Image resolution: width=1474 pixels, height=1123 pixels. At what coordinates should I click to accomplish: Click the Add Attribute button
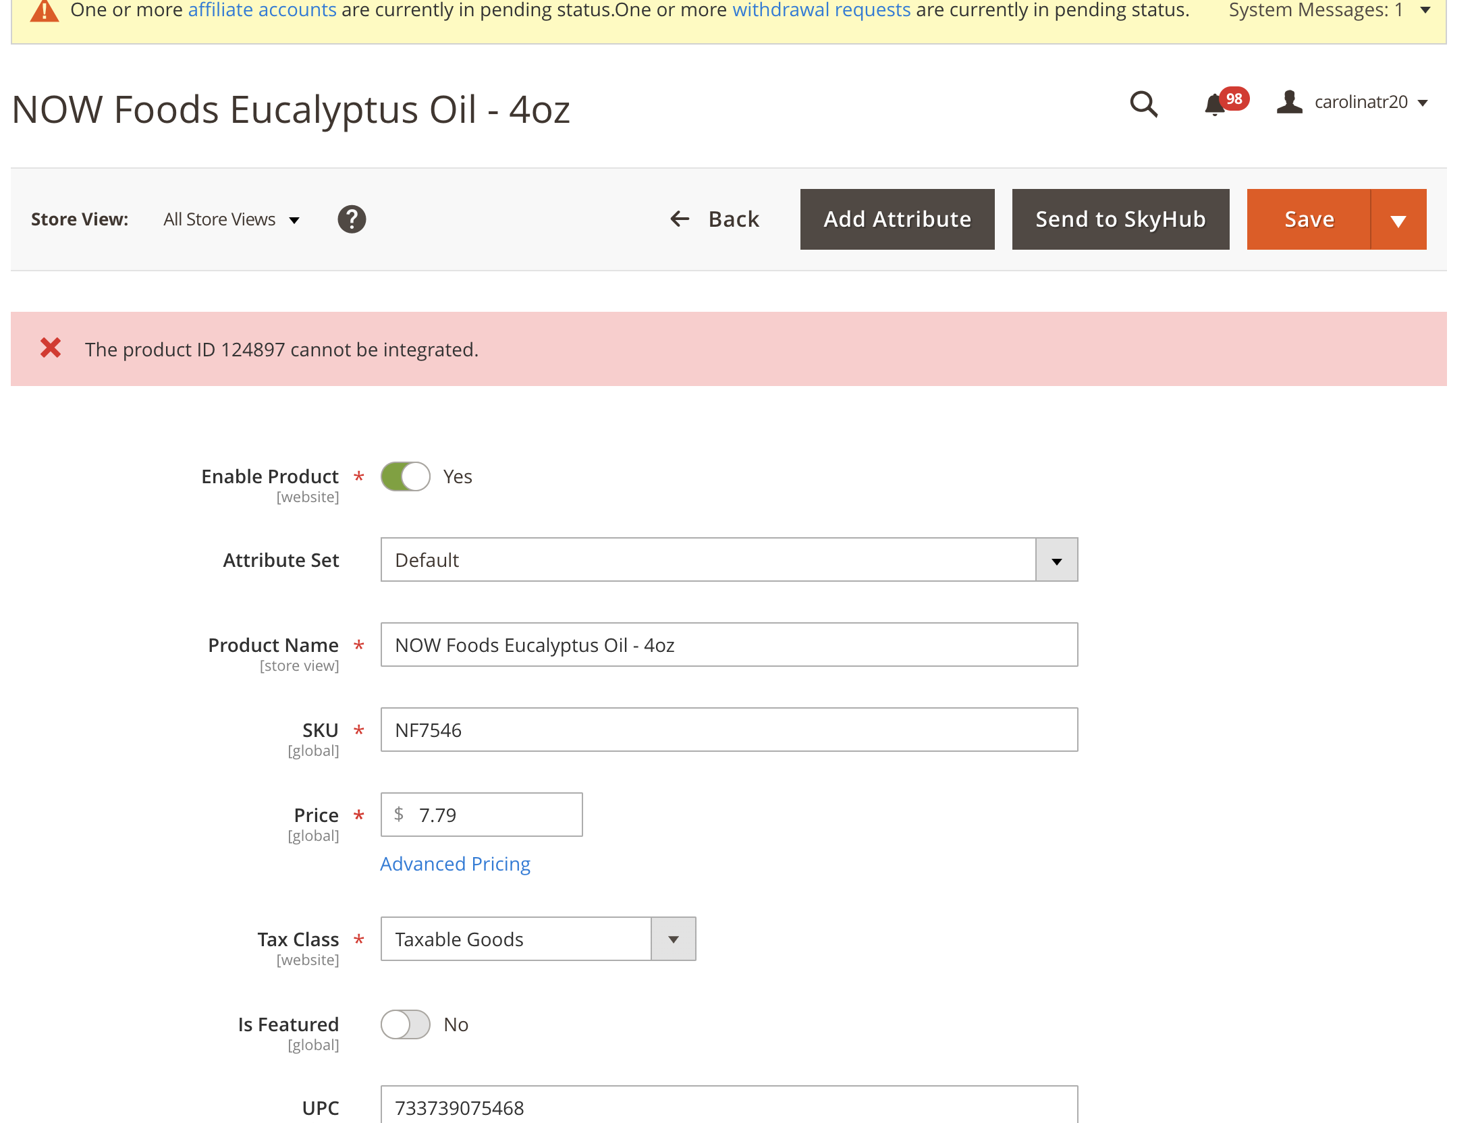[x=897, y=219]
